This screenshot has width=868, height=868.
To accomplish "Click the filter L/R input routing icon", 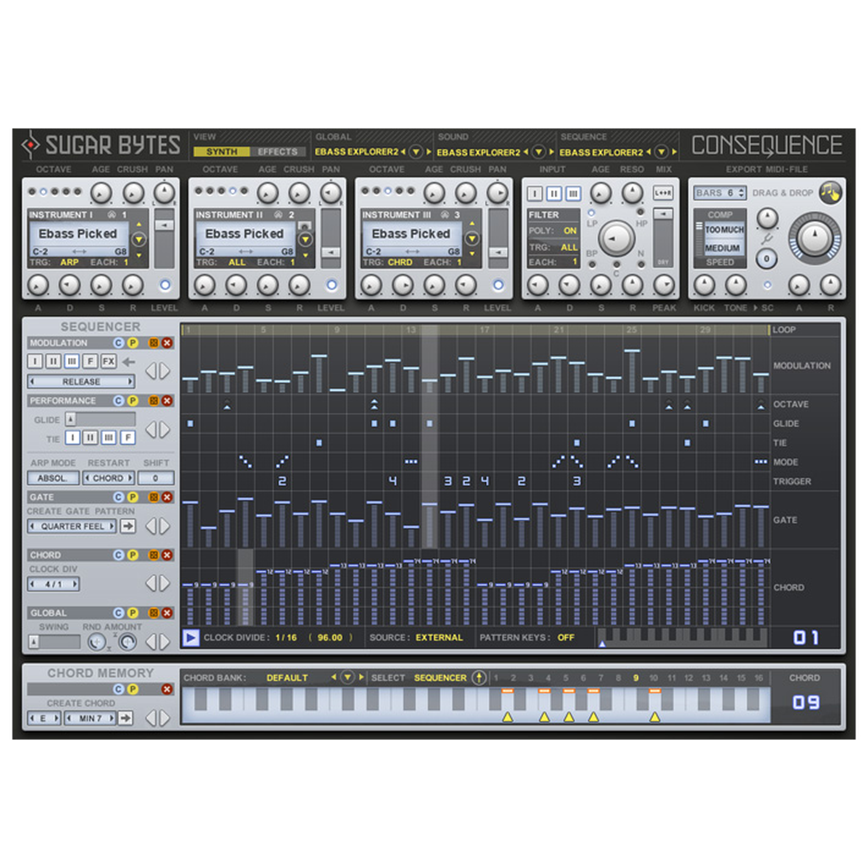I will click(663, 193).
